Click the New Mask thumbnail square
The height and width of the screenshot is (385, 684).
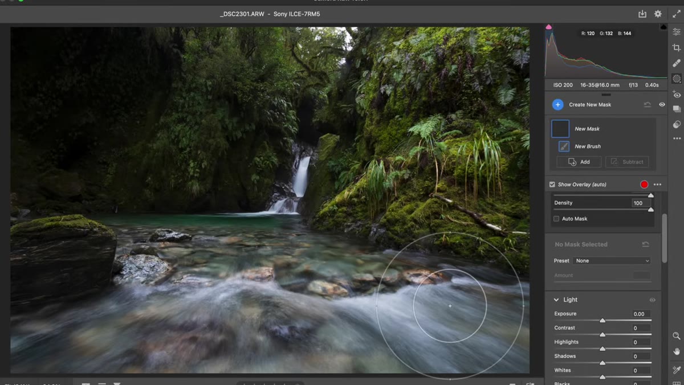coord(560,129)
